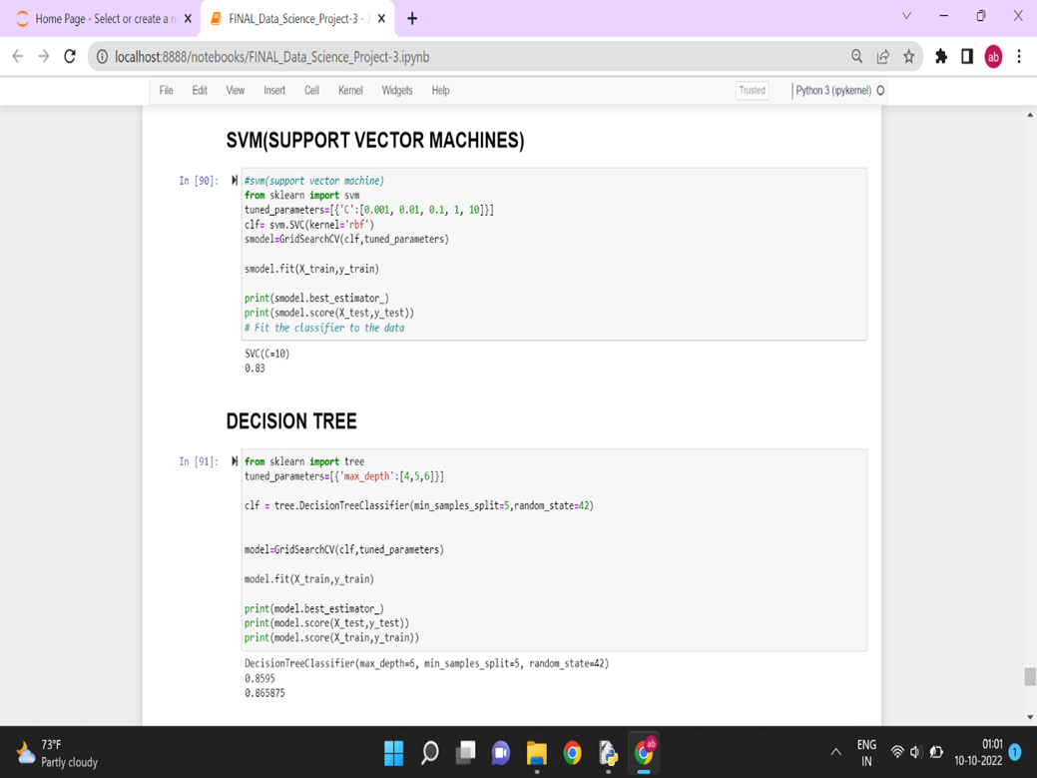
Task: Open the zoom magnifier in address bar
Action: [x=856, y=57]
